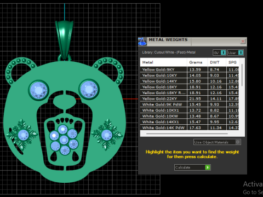The width and height of the screenshot is (263, 197).
Task: Click the 17.63 grams value
Action: pos(195,128)
